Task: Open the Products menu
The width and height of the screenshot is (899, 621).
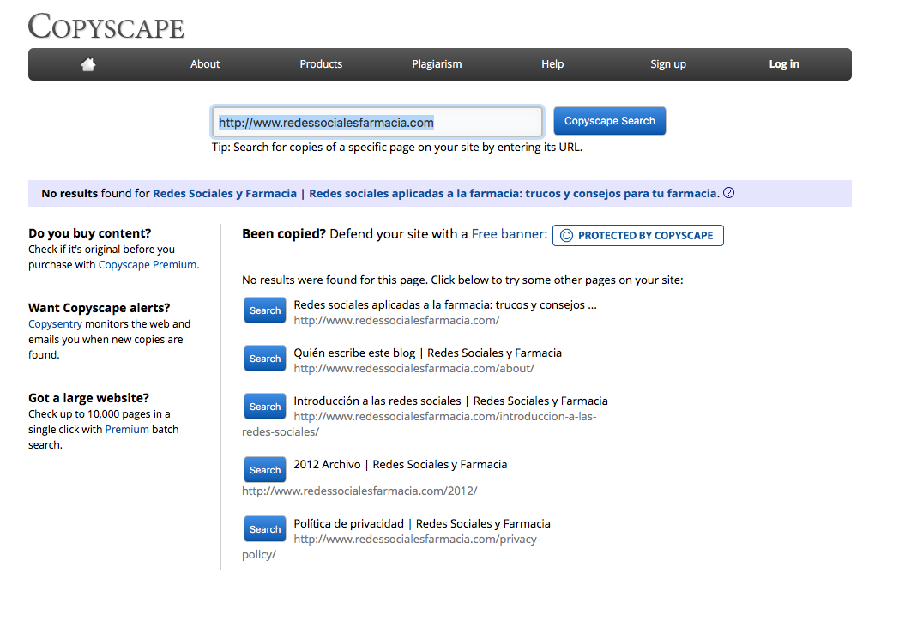Action: [x=321, y=64]
